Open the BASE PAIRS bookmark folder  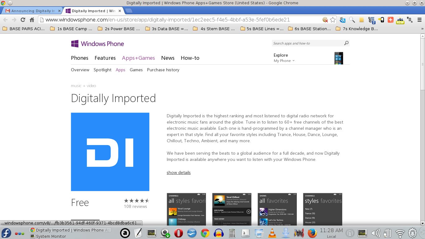tap(24, 29)
